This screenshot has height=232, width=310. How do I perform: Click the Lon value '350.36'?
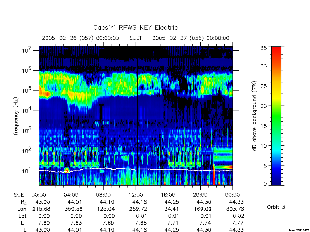[73, 209]
